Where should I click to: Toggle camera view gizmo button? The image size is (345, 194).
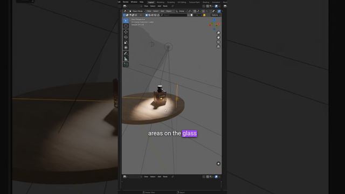tap(218, 42)
